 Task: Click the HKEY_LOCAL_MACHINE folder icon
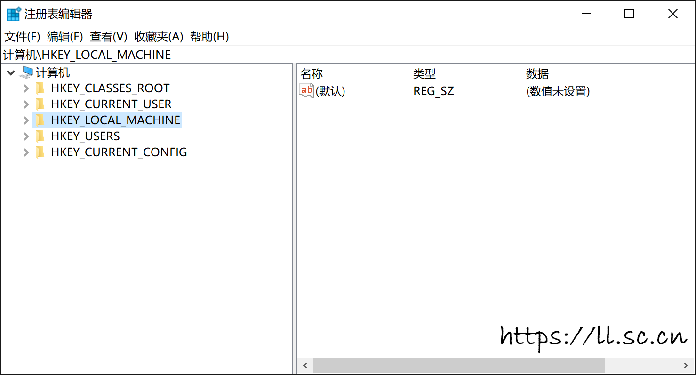(x=40, y=120)
